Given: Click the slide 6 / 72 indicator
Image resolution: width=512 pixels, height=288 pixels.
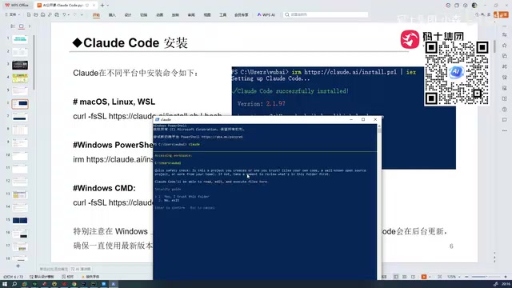Looking at the screenshot, I should coord(14,277).
